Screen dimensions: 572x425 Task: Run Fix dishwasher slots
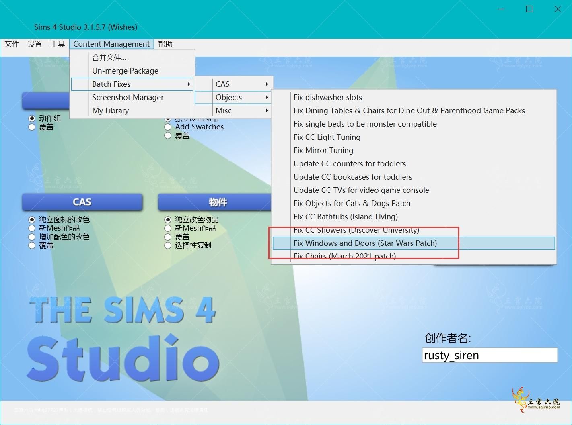pyautogui.click(x=414, y=97)
